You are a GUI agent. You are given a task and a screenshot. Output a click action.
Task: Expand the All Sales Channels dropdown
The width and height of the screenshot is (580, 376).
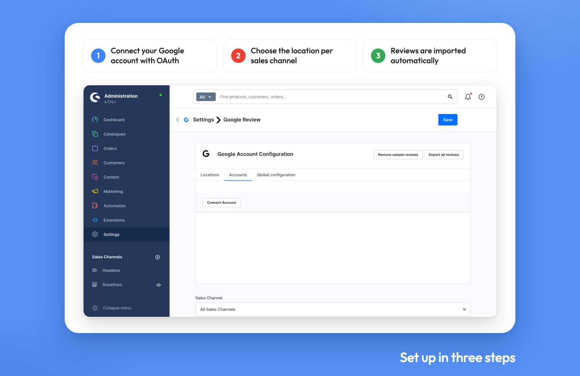point(333,309)
